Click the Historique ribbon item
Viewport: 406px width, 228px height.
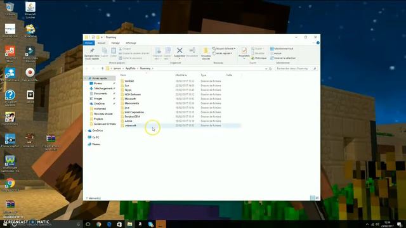[x=259, y=58]
